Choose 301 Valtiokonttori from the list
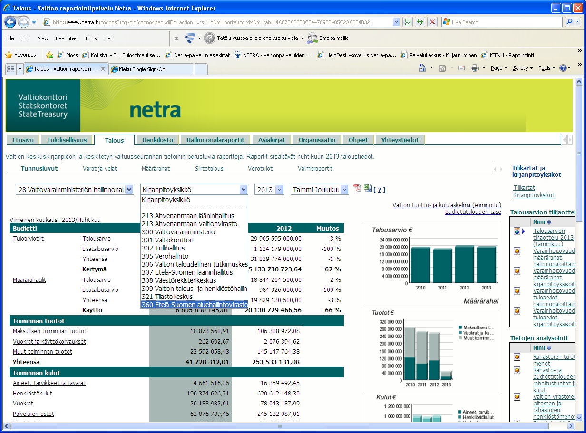Screen dimensions: 586x433 tap(194, 240)
